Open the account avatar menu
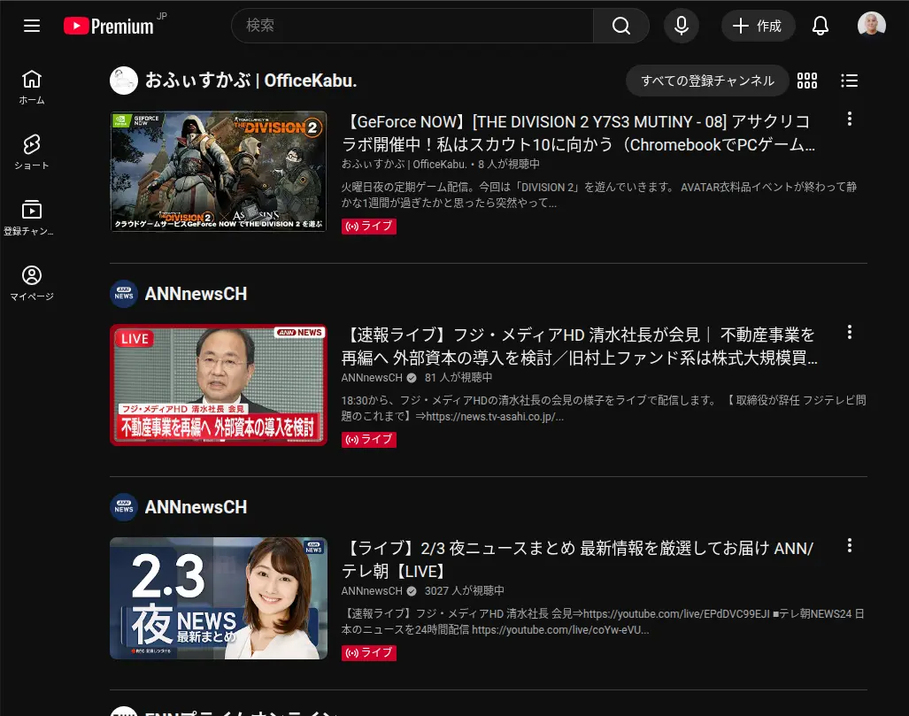 (871, 26)
